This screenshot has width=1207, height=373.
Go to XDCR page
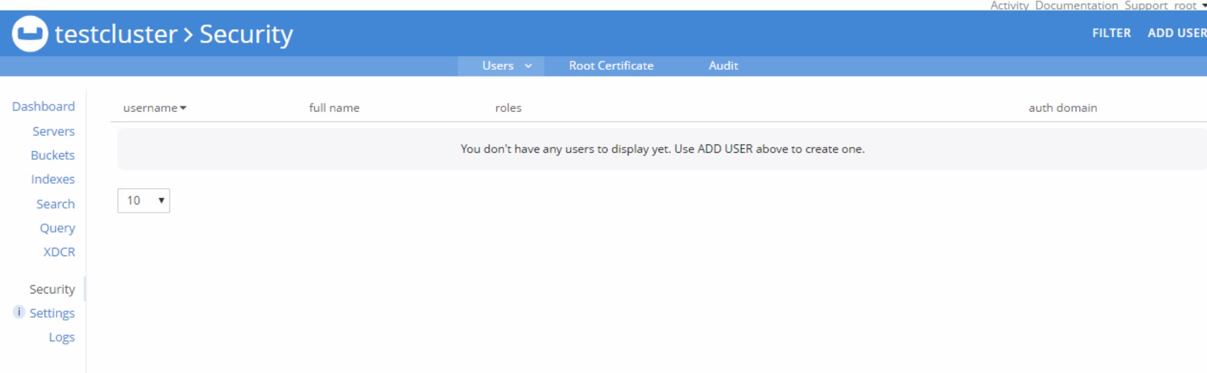click(59, 252)
